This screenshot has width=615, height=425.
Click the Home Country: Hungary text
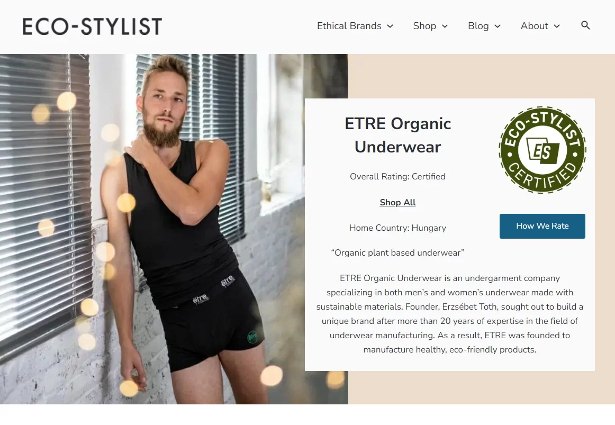pos(397,228)
